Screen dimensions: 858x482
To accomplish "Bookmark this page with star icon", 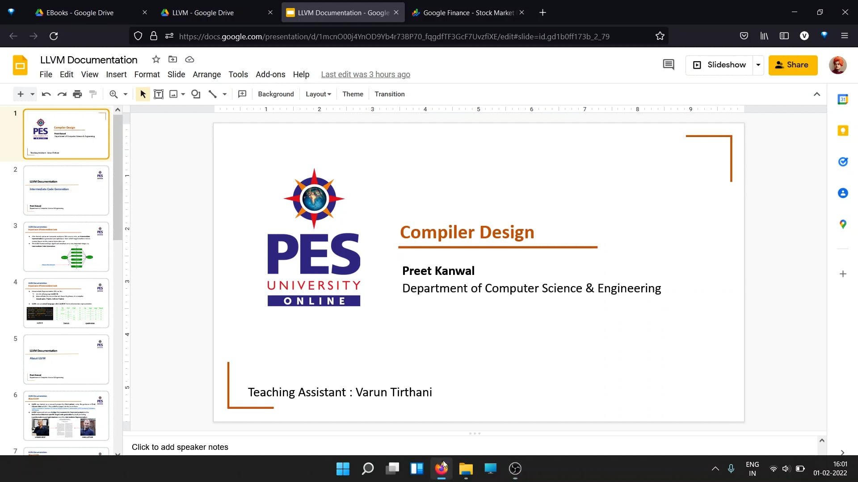I will [660, 36].
